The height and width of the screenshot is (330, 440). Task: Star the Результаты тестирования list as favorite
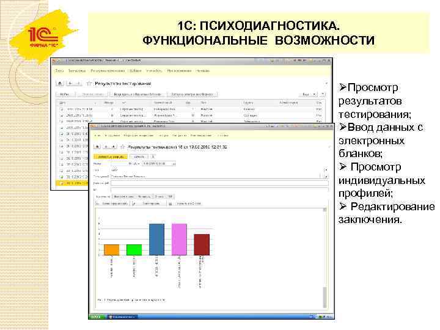(89, 83)
